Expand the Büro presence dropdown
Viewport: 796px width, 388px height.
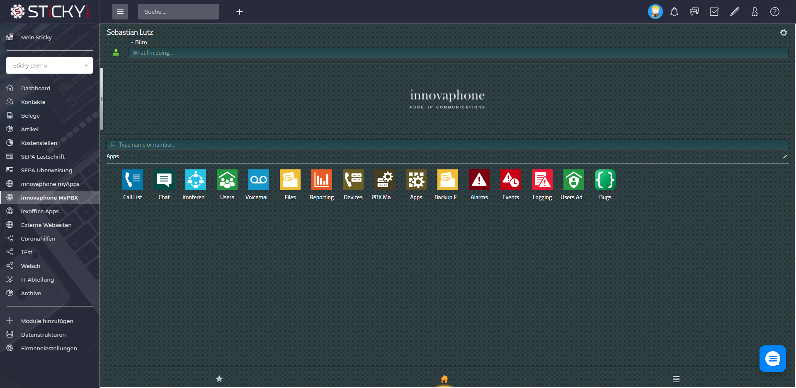click(139, 42)
